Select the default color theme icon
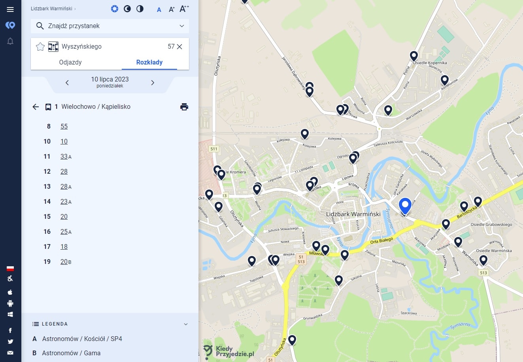The width and height of the screenshot is (523, 362). [115, 9]
